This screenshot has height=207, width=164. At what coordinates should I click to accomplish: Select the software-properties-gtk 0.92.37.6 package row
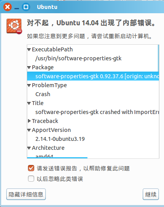click(93, 76)
